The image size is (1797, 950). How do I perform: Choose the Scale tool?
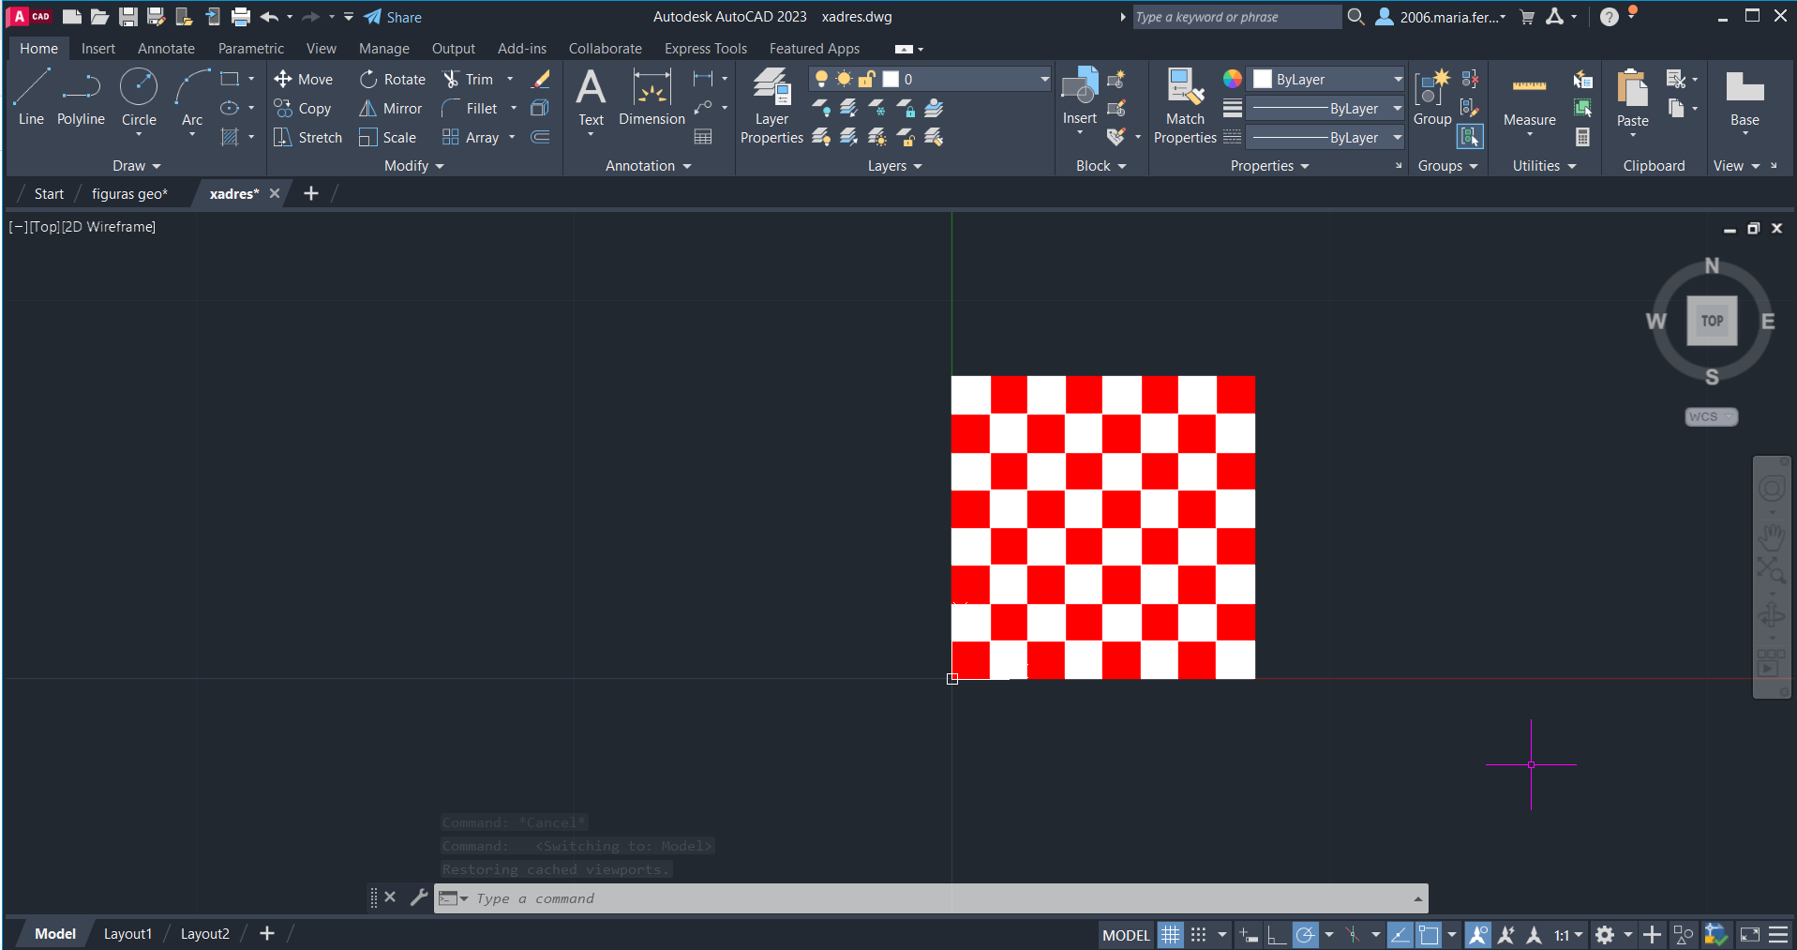388,138
